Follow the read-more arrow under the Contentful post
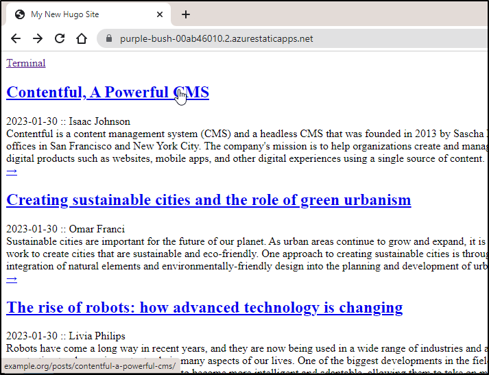 coord(12,171)
